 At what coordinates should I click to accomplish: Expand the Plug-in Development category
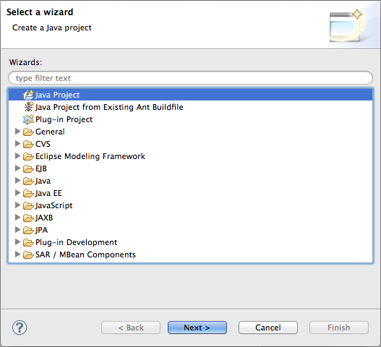(17, 241)
